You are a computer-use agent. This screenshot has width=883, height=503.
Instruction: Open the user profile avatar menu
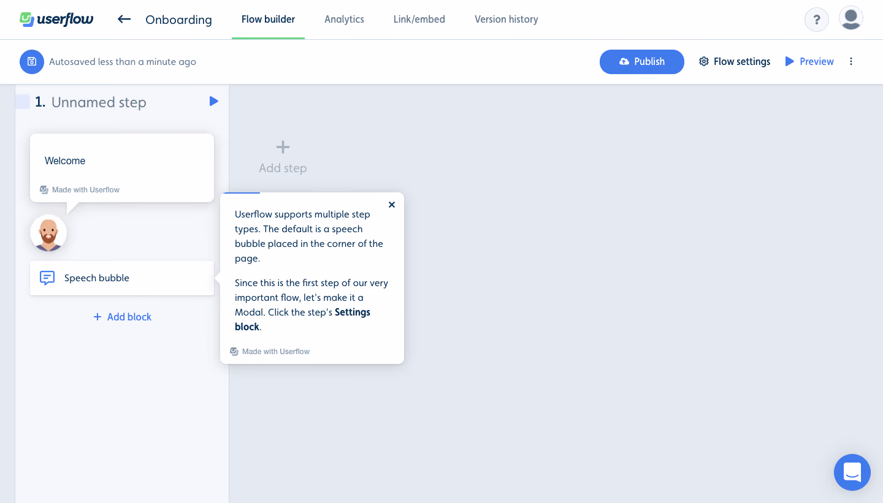(x=851, y=18)
